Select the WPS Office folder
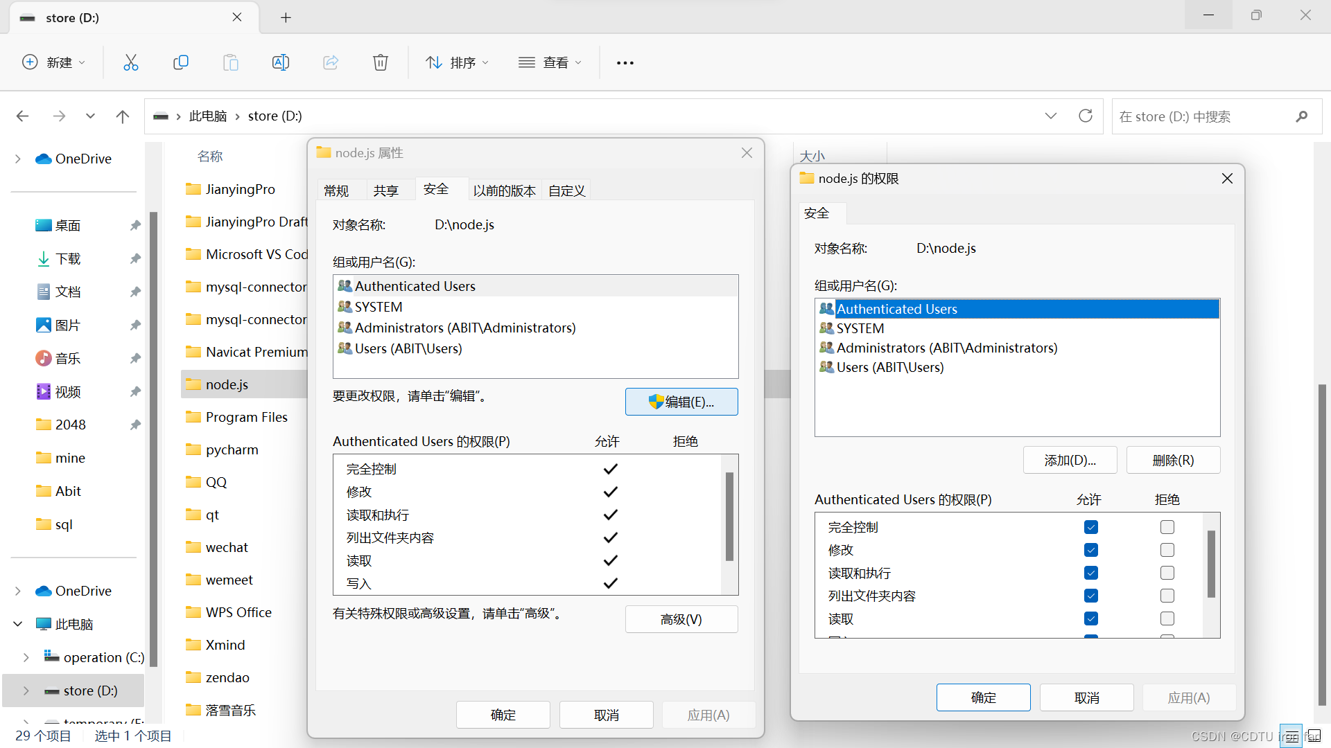The image size is (1331, 748). tap(229, 612)
